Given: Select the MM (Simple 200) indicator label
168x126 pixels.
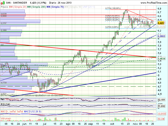Looking at the screenshot, I should pyautogui.click(x=36, y=7).
